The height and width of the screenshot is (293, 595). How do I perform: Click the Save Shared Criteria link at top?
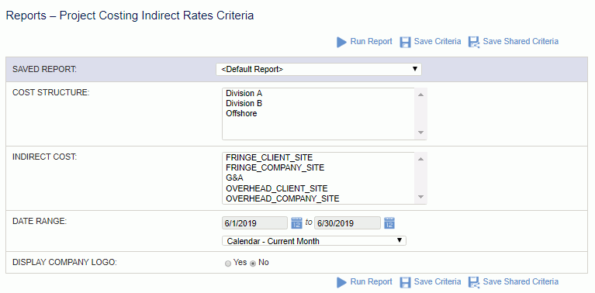tap(521, 41)
